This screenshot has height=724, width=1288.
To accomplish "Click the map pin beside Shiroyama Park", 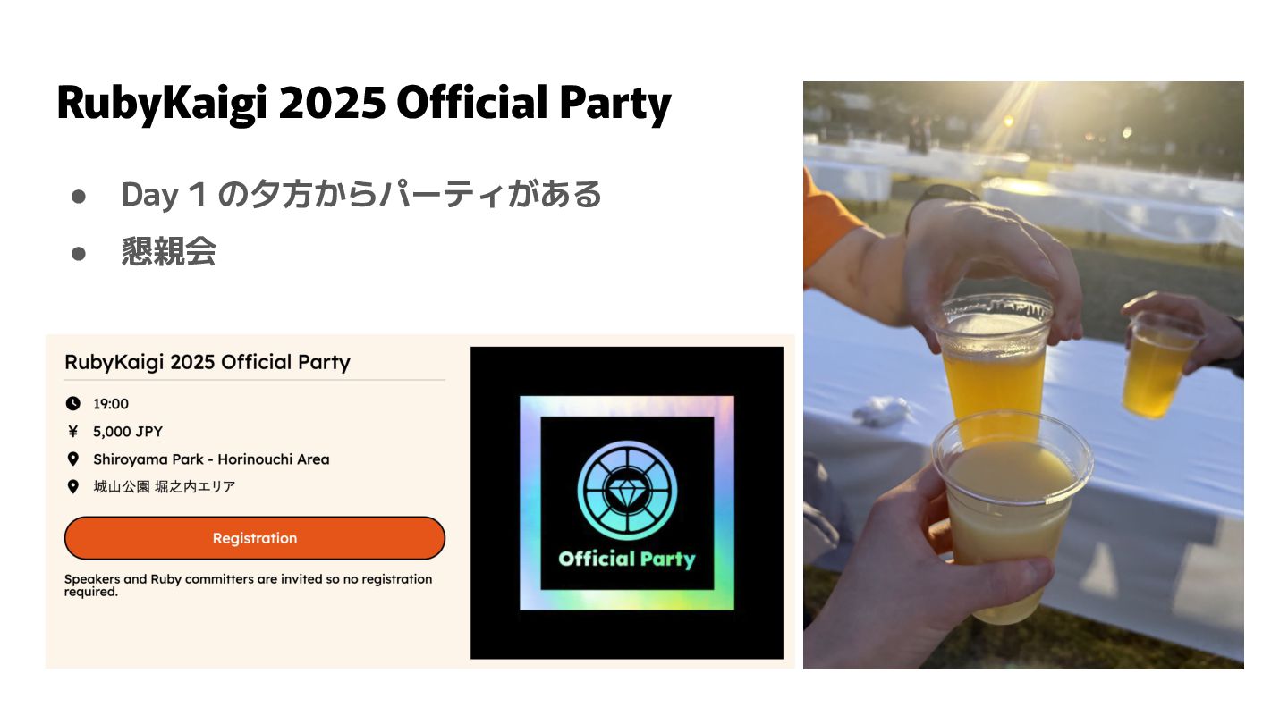I will (x=73, y=459).
